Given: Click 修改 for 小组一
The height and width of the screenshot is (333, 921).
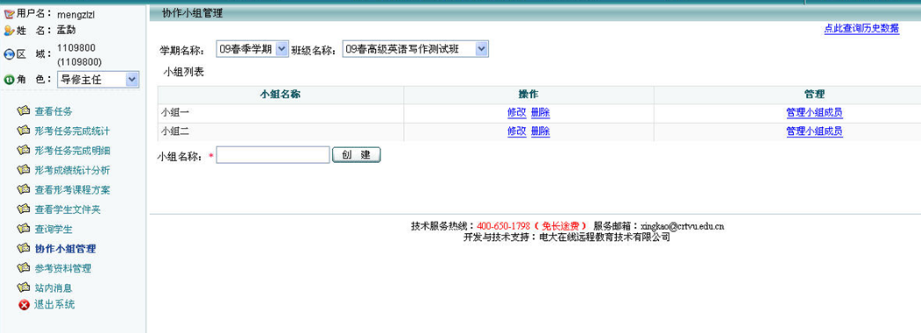Looking at the screenshot, I should click(x=516, y=113).
